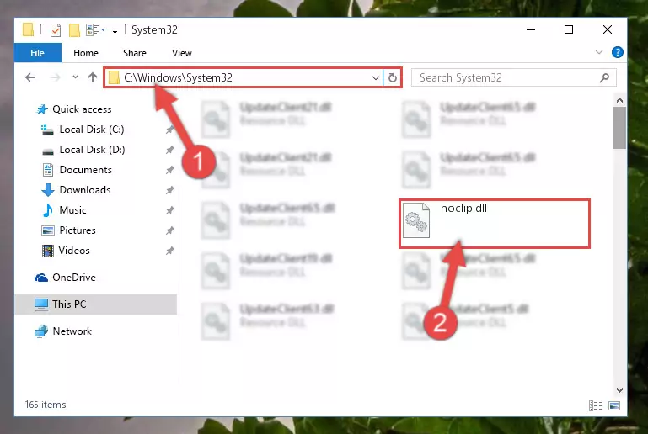The height and width of the screenshot is (434, 648).
Task: Open the address bar history dropdown
Action: coord(375,77)
